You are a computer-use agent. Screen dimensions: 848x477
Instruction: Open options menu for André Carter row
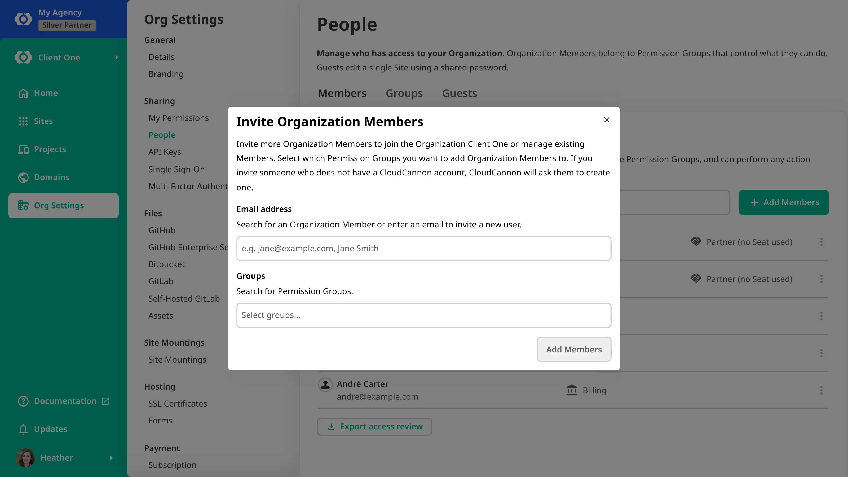(821, 390)
